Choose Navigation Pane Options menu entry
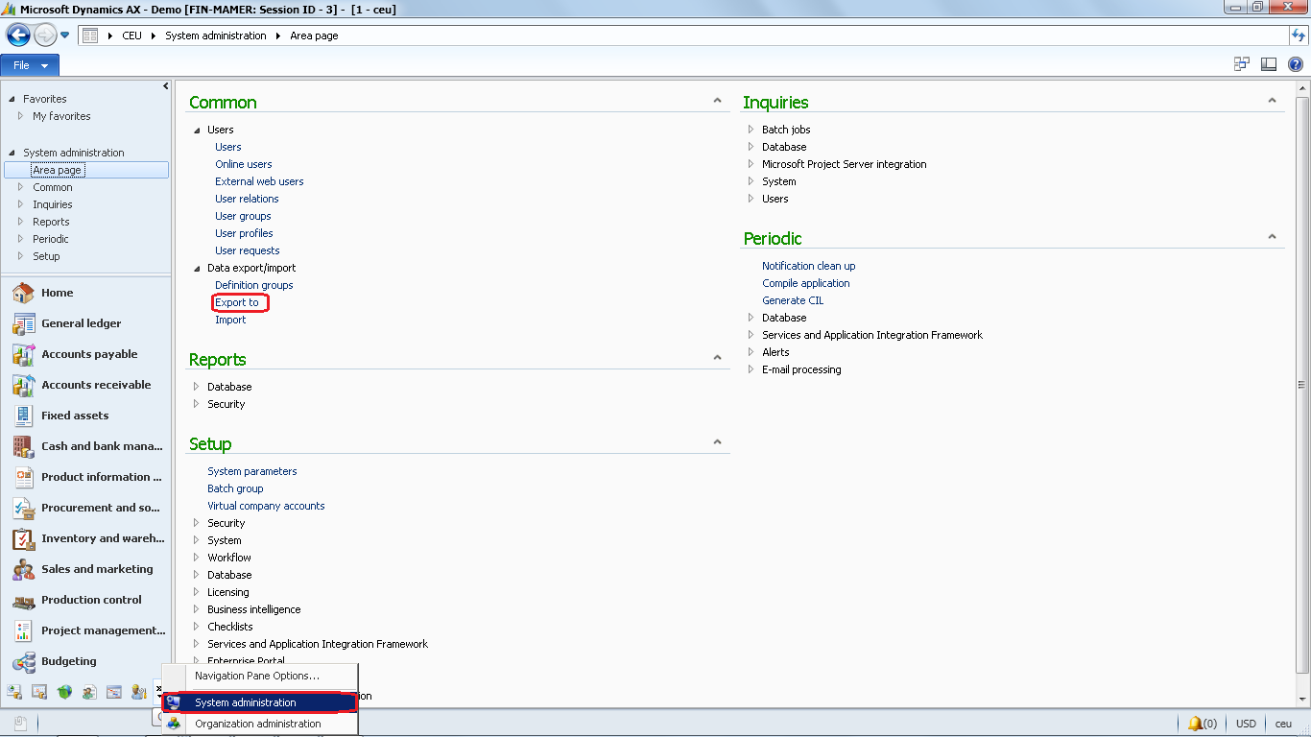Screen dimensions: 1311x737 (x=260, y=676)
